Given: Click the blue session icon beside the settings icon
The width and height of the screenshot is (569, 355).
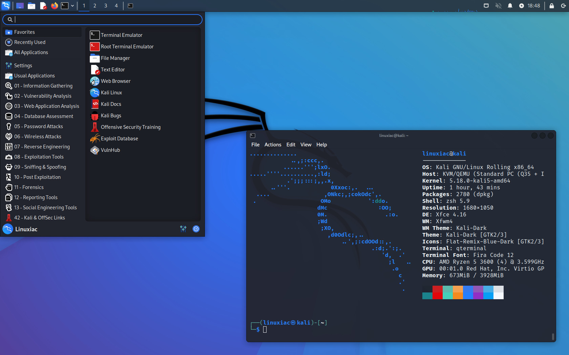Looking at the screenshot, I should (x=196, y=229).
